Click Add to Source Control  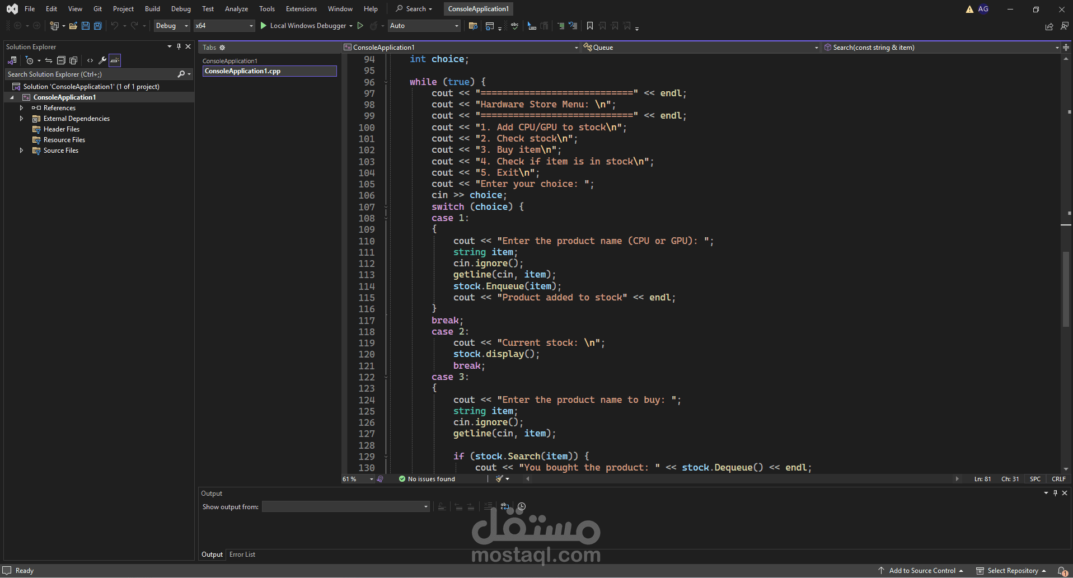point(921,571)
